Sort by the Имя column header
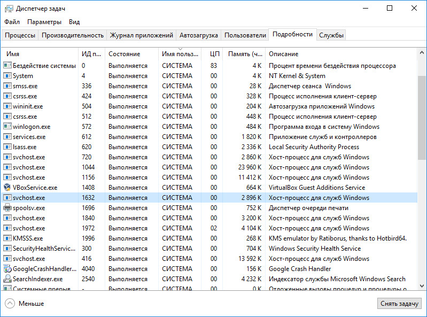 tap(40, 54)
